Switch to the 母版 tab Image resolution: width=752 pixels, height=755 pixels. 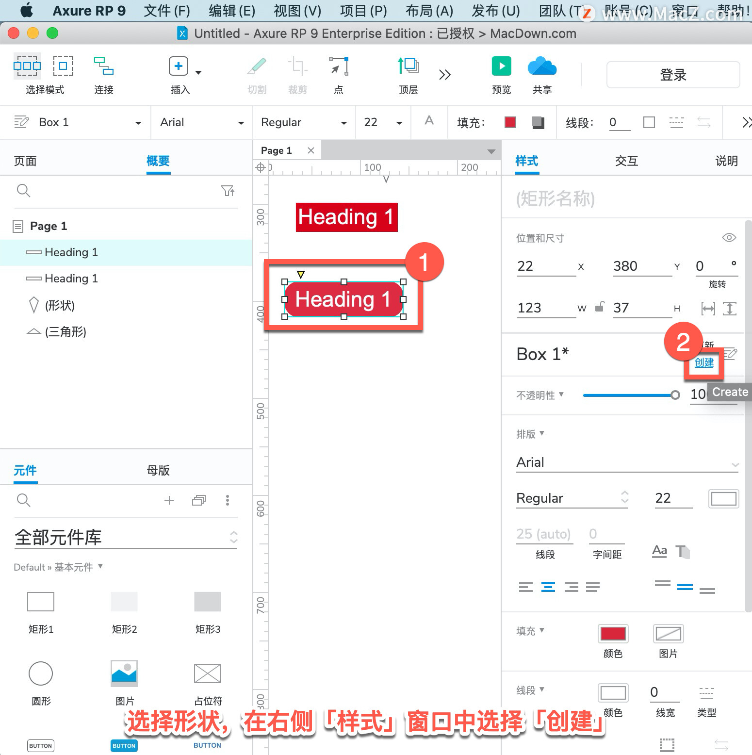click(158, 470)
